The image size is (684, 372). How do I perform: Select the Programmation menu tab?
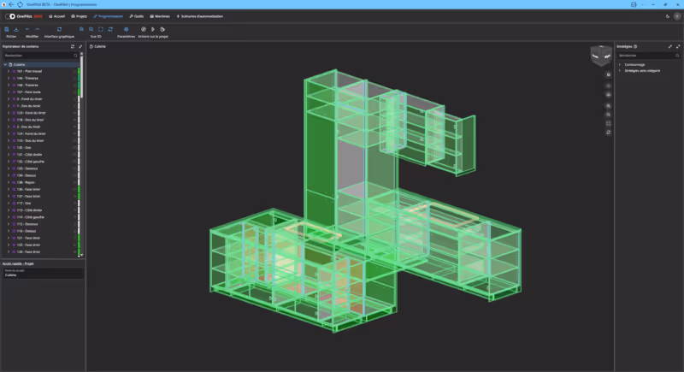click(x=109, y=16)
